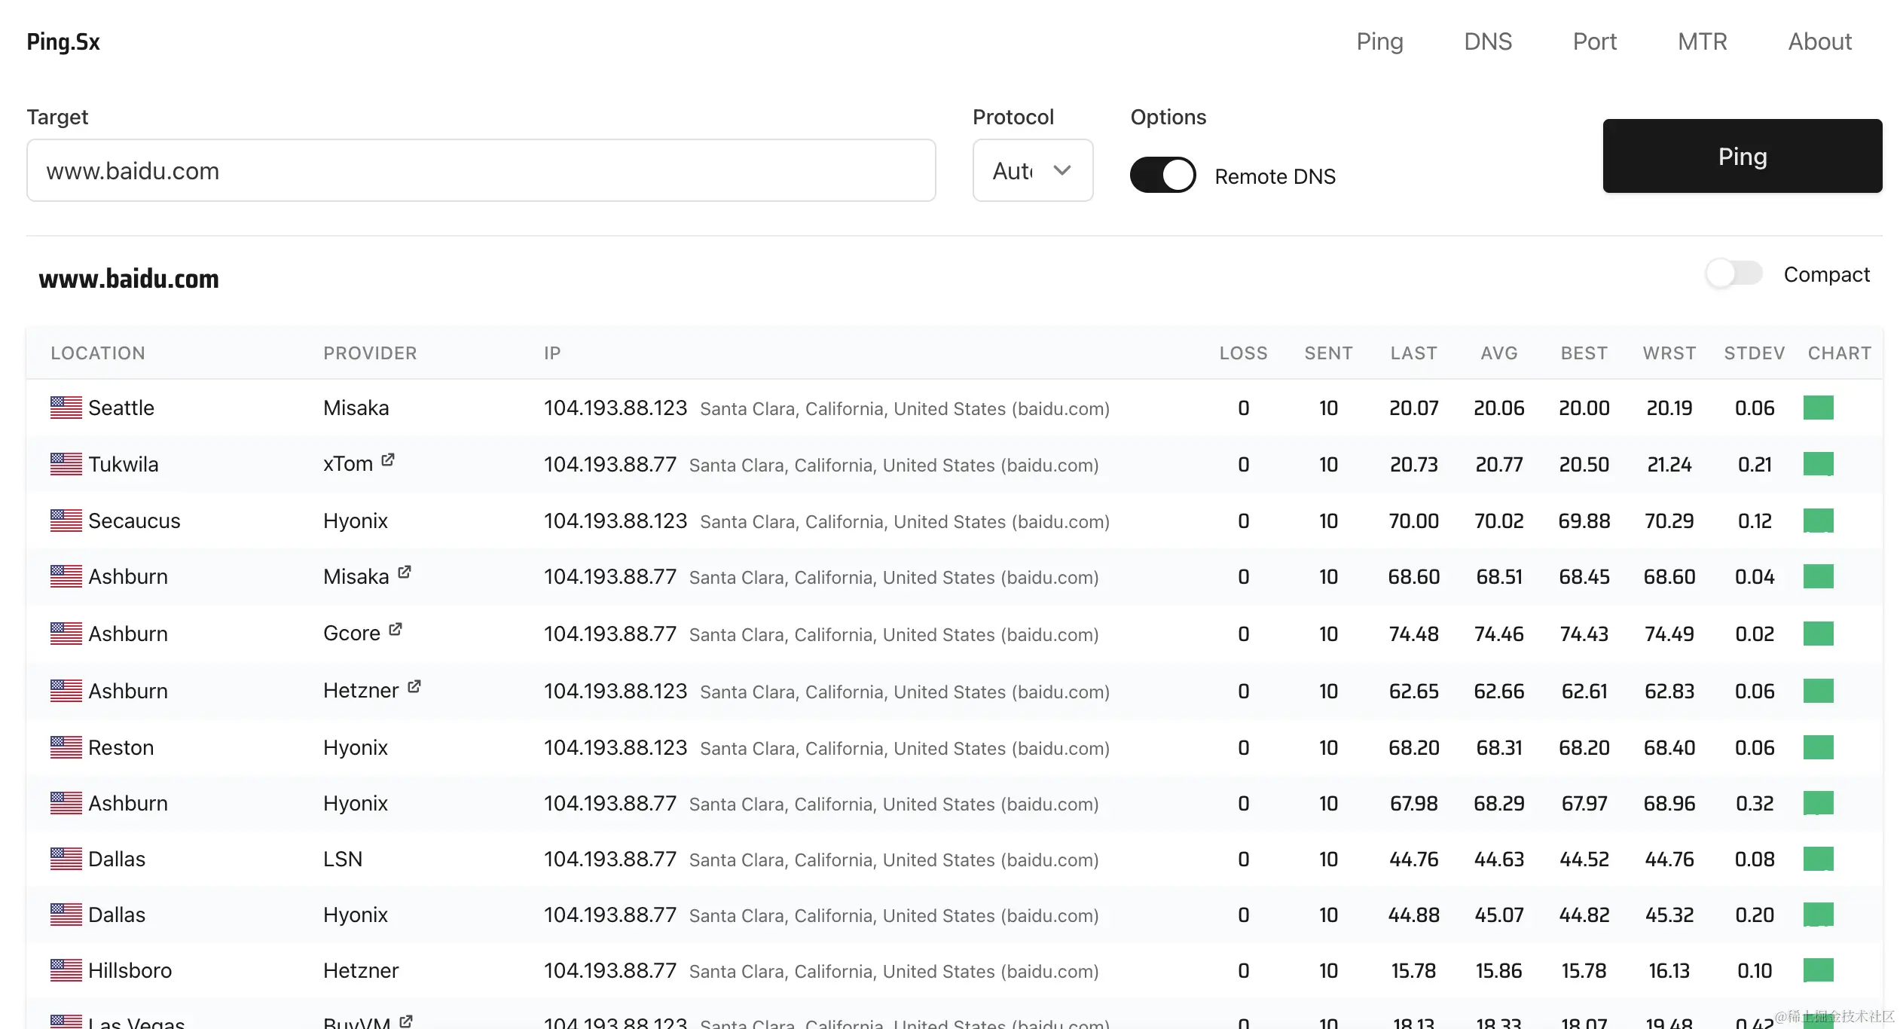
Task: Click the AVG column header
Action: coord(1498,353)
